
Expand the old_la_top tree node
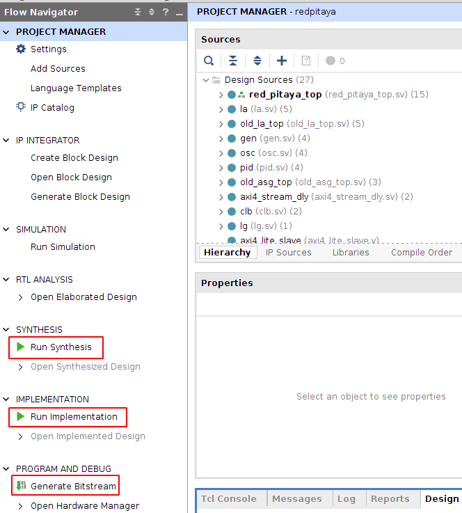point(221,124)
